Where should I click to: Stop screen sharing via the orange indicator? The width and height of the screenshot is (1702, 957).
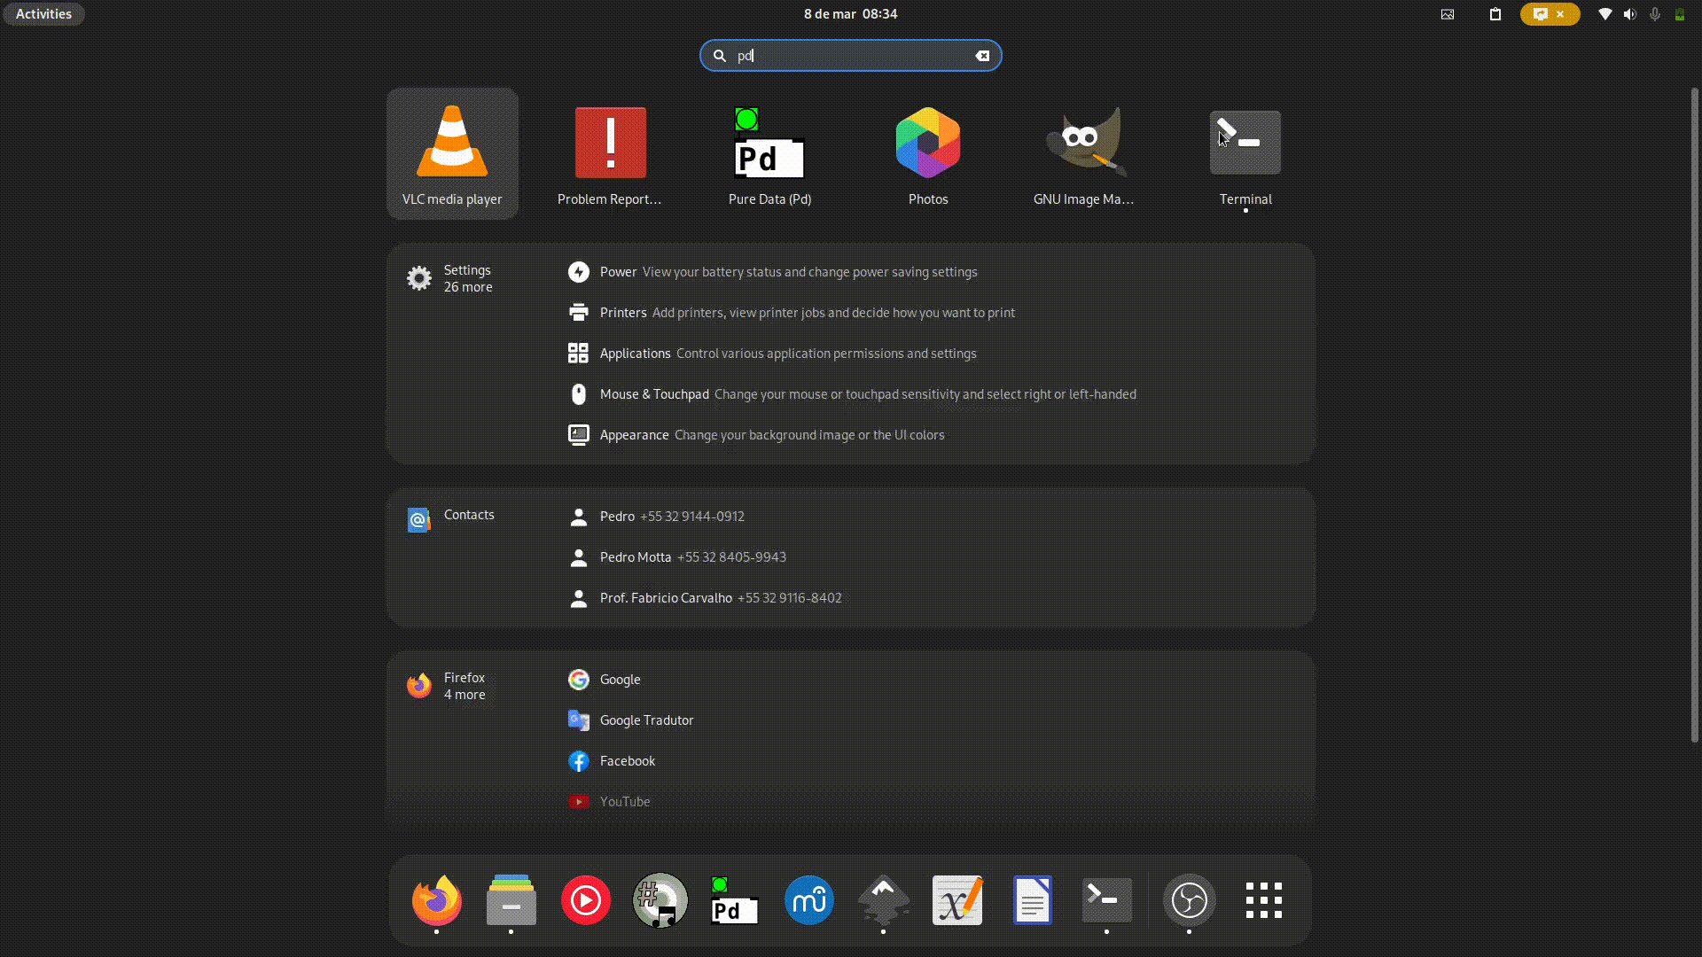1550,14
